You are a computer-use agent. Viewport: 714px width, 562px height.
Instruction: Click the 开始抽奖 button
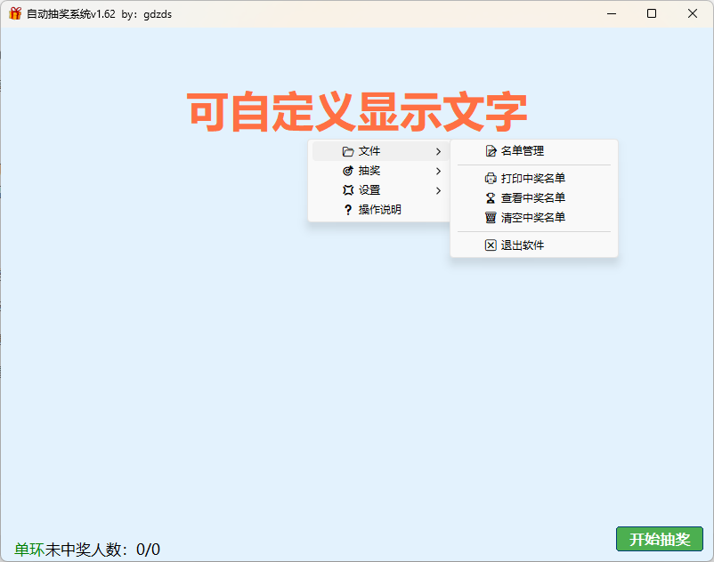point(659,540)
